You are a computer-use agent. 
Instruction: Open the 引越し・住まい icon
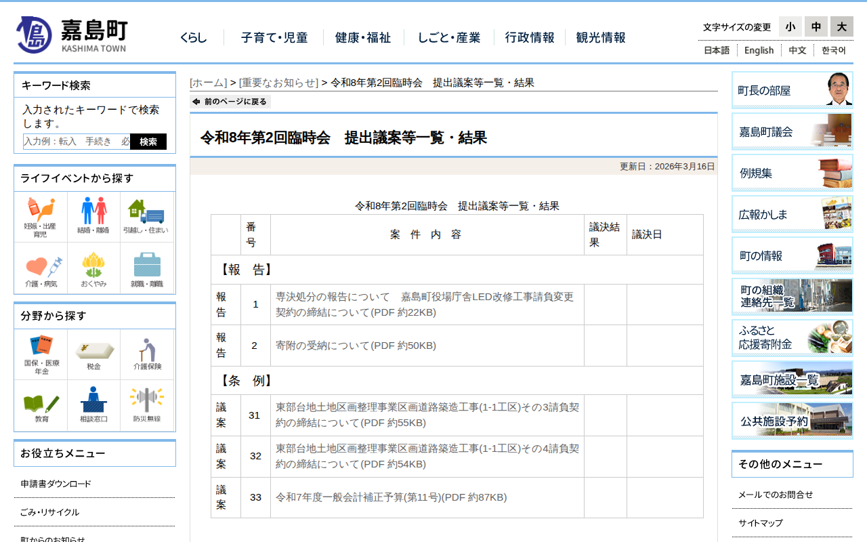tap(146, 217)
